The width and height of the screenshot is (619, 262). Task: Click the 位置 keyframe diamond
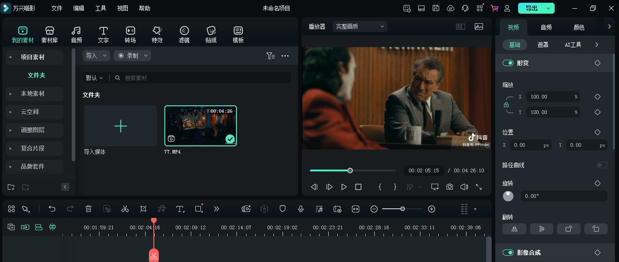[597, 132]
